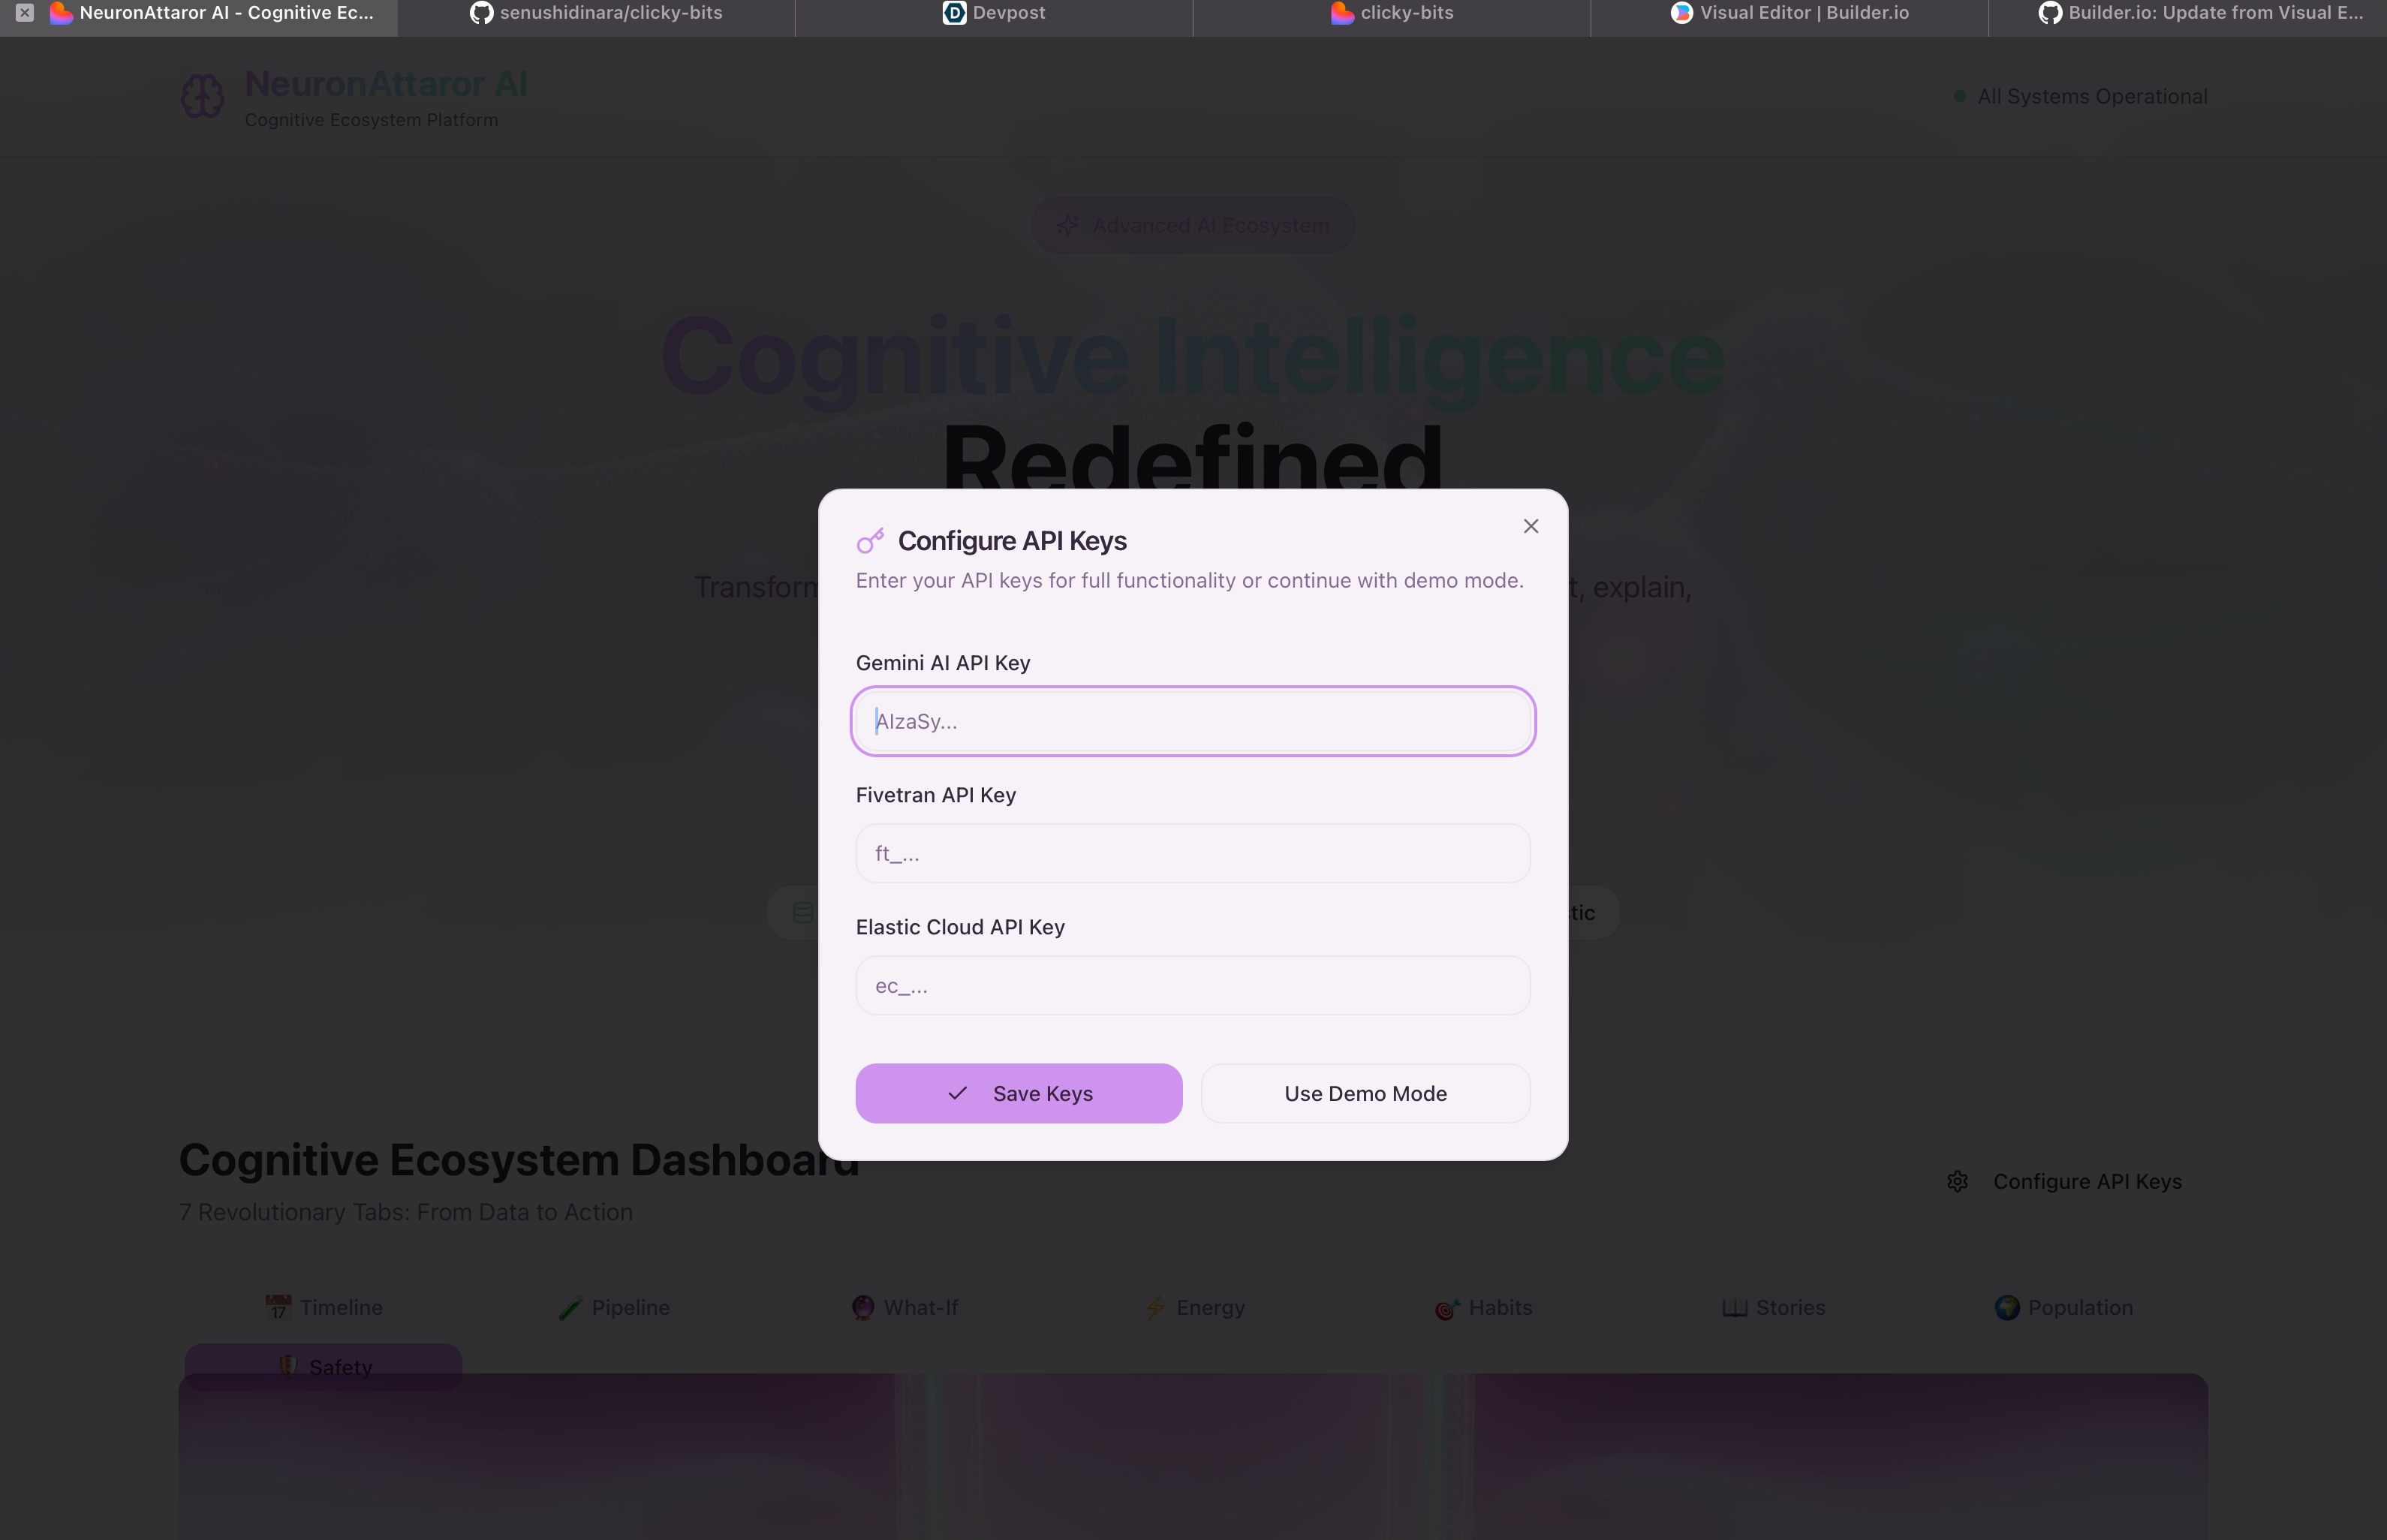Close the NeuronAttaror AI browser tab

[25, 13]
